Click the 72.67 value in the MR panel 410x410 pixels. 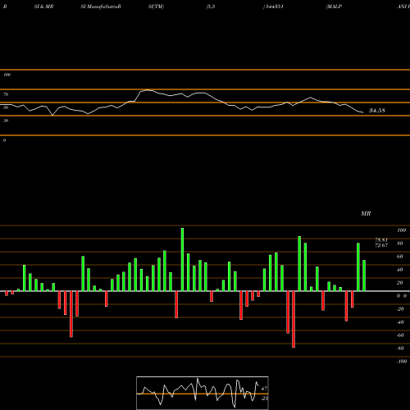tap(381, 245)
